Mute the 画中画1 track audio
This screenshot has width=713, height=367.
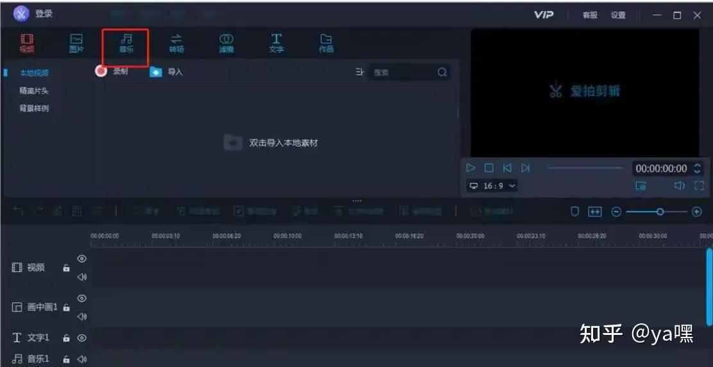pos(82,316)
